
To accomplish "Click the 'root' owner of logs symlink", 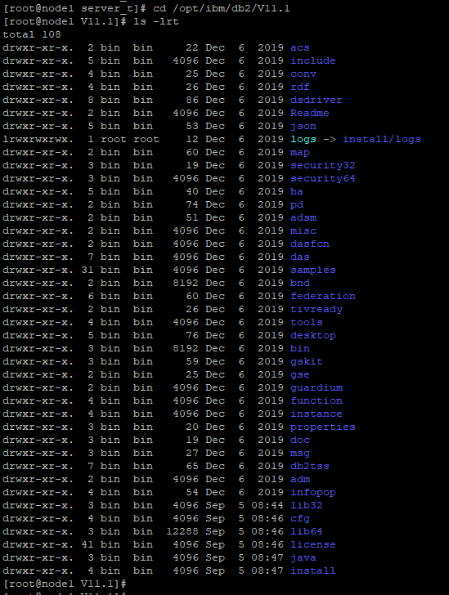I will [x=113, y=139].
